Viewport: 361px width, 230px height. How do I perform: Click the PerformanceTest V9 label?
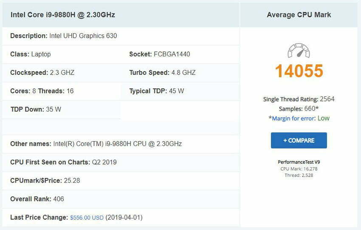299,162
